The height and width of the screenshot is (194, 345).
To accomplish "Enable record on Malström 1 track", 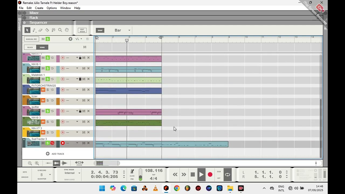I will tap(63, 79).
